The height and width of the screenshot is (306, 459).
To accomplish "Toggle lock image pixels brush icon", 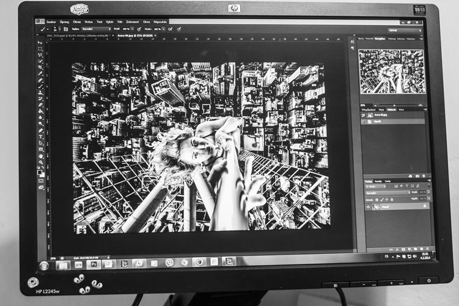I will (382, 200).
